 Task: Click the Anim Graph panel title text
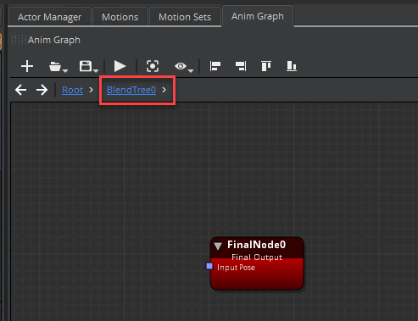pyautogui.click(x=54, y=40)
